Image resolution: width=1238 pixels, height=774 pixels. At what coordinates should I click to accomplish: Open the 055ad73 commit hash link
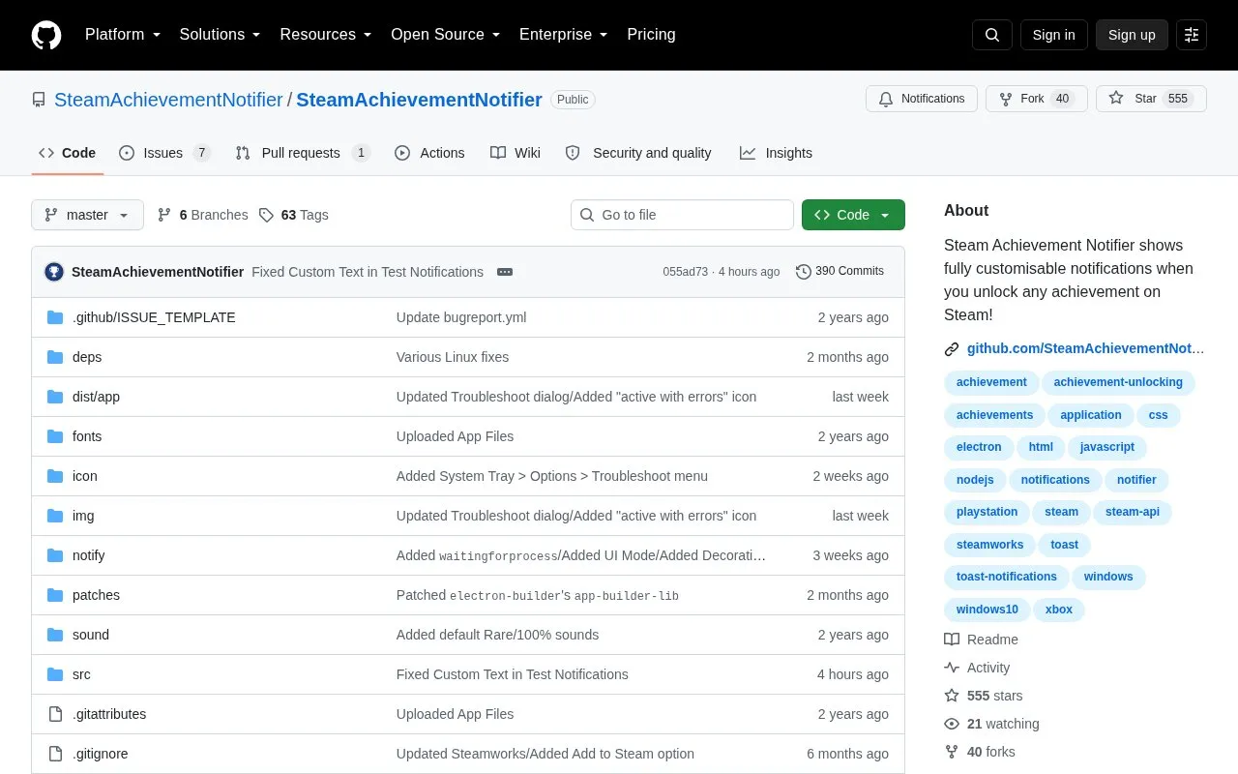click(685, 272)
